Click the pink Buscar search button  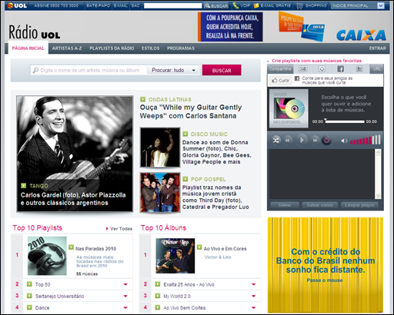pos(222,70)
